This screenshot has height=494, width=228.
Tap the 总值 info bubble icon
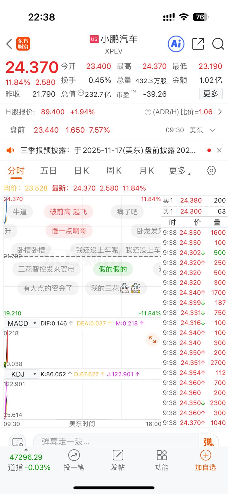(x=81, y=93)
